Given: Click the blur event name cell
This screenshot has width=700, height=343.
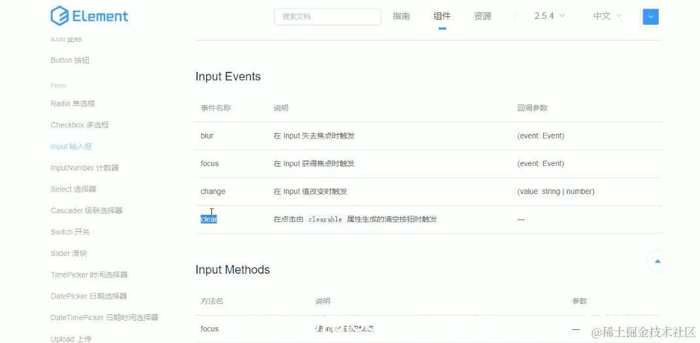Looking at the screenshot, I should [x=207, y=136].
